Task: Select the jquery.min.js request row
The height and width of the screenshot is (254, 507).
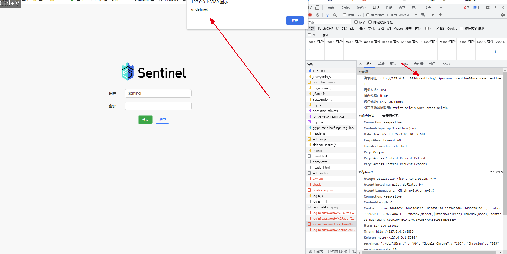Action: pyautogui.click(x=331, y=76)
